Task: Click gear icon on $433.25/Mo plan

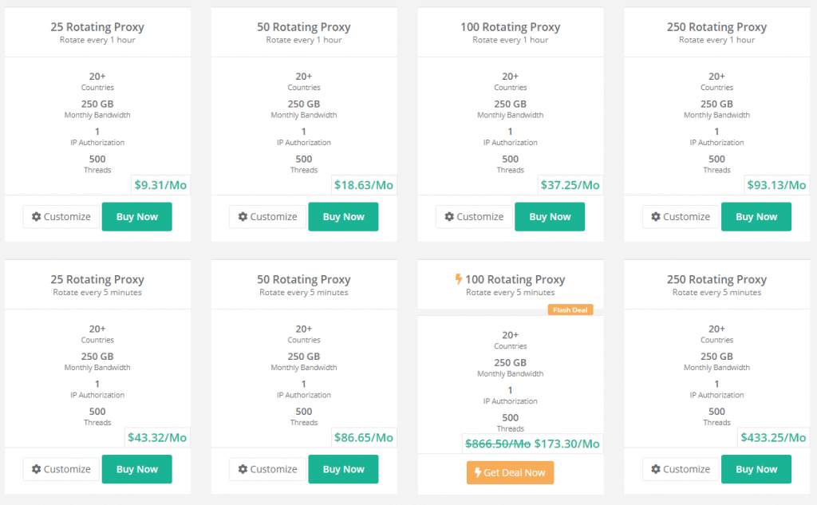Action: coord(656,469)
